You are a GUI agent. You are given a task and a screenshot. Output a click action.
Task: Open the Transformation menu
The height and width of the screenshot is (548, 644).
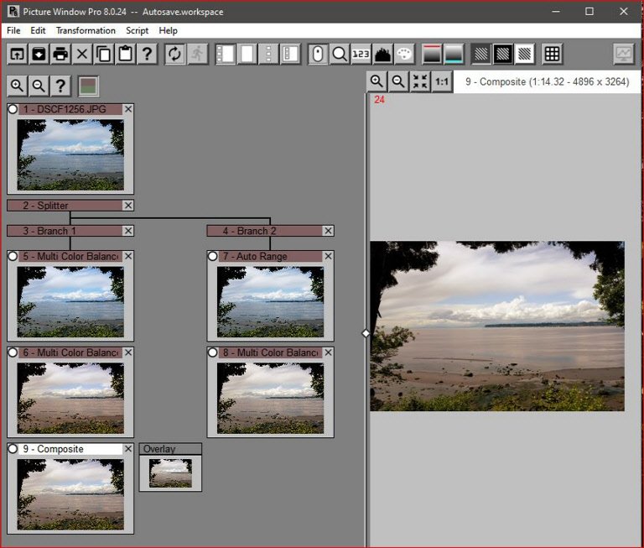pyautogui.click(x=86, y=30)
